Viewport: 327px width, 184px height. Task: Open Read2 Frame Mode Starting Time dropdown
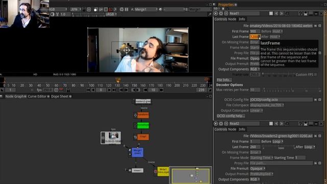pos(262,158)
